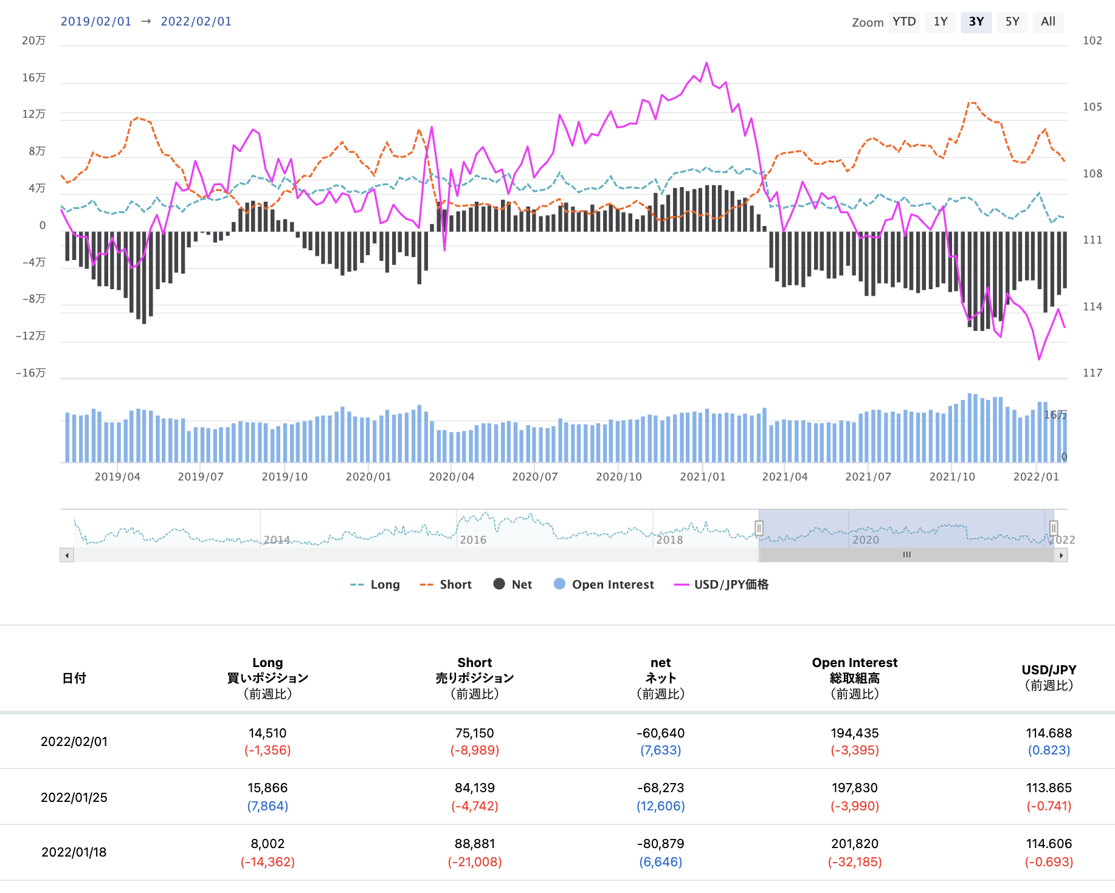Click the USD/JPY column header
Screen dimensions: 1115x893
click(1049, 678)
